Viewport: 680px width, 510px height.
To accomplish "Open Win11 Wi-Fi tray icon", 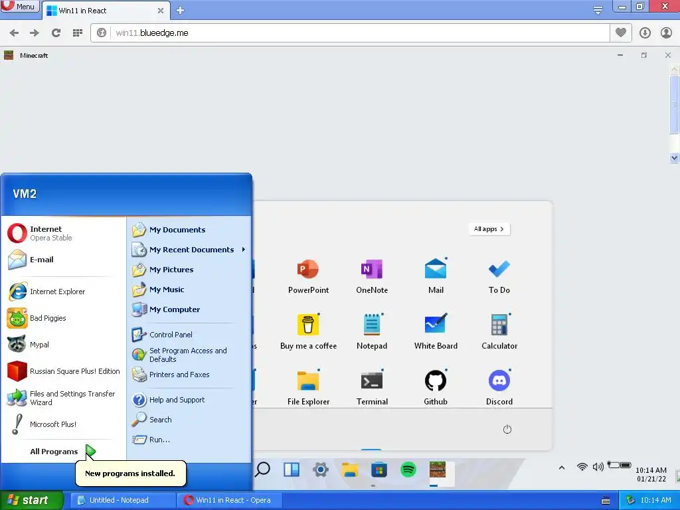I will tap(582, 467).
